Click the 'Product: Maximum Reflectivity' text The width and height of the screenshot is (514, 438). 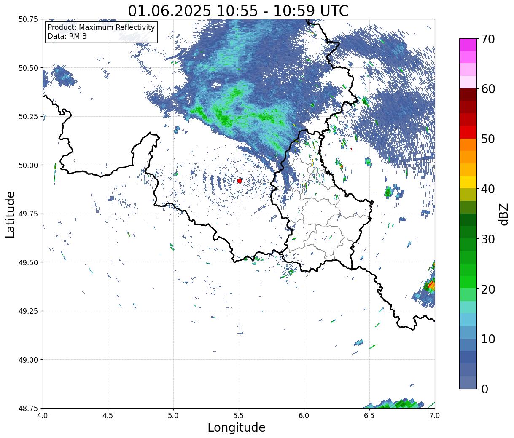click(101, 27)
